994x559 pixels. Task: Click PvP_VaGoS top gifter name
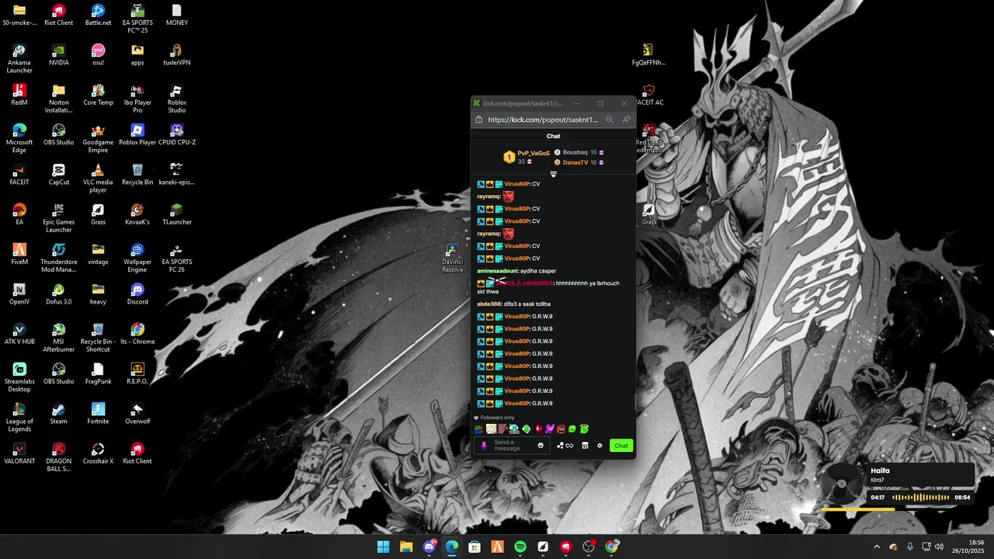point(533,153)
